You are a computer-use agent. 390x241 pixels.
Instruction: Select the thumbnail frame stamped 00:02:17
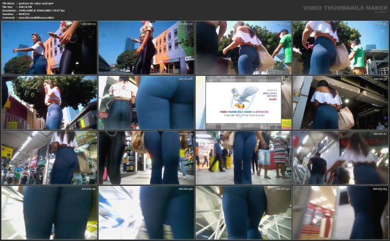point(341,157)
